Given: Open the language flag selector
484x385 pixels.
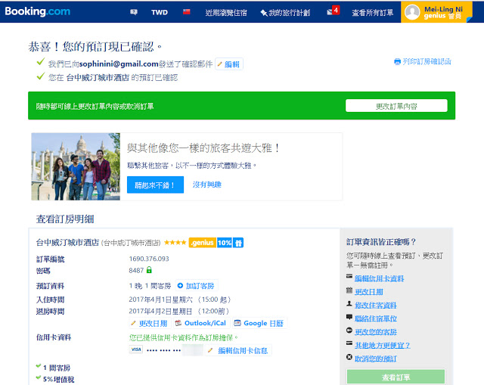Looking at the screenshot, I should [186, 12].
